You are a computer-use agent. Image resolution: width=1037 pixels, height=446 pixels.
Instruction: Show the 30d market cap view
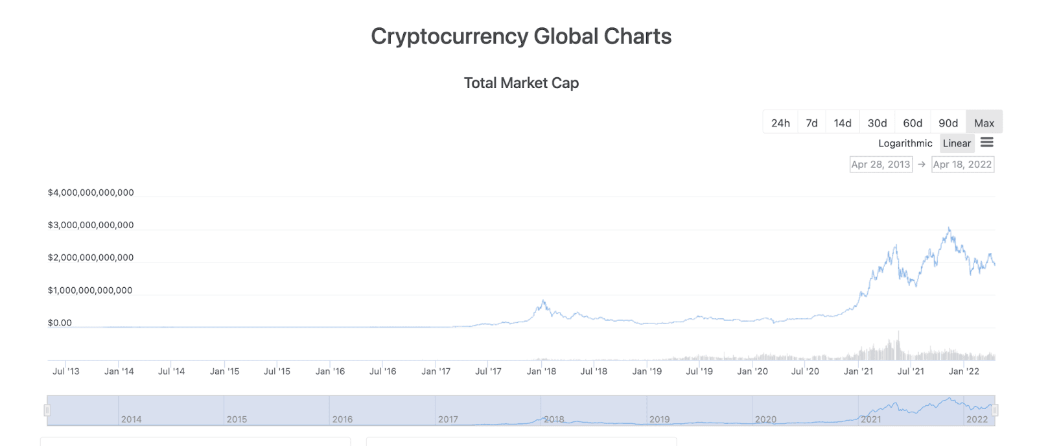[877, 122]
